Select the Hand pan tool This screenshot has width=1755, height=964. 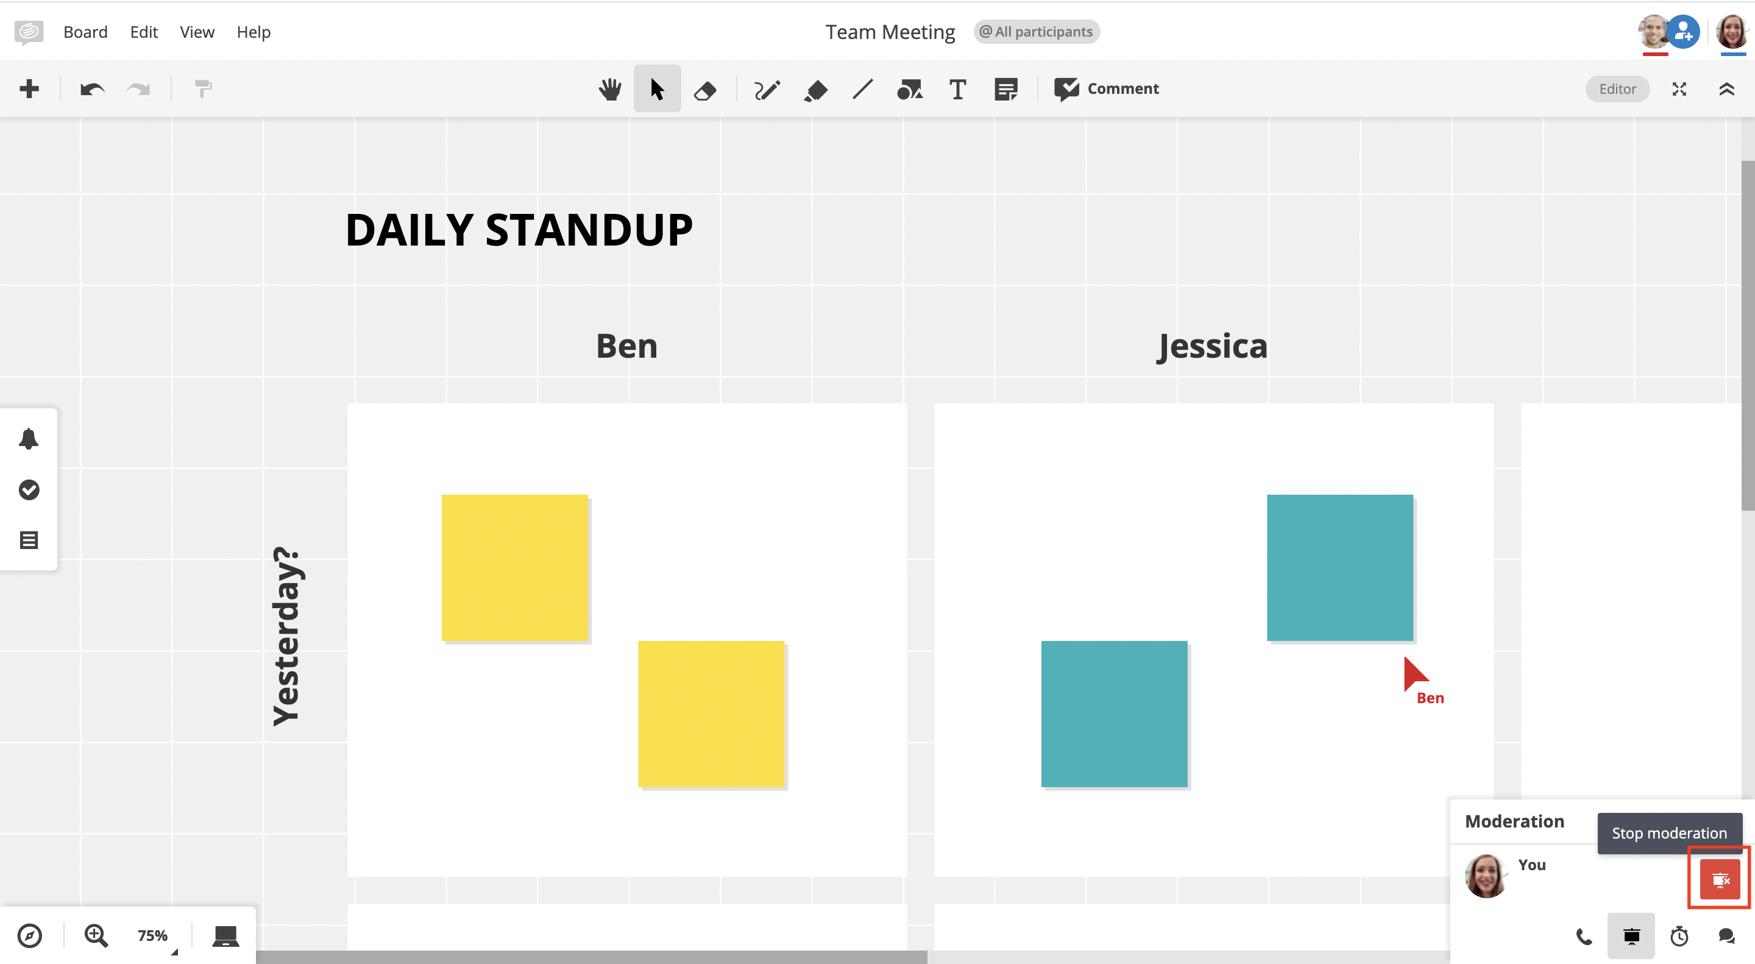610,89
